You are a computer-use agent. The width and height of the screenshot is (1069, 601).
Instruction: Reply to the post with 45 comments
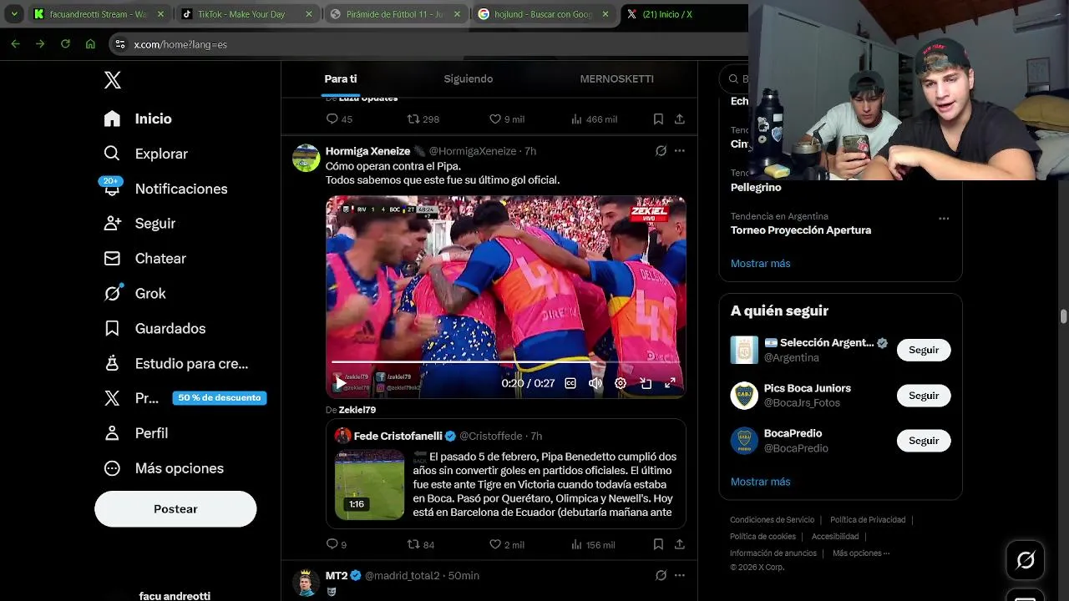[339, 119]
